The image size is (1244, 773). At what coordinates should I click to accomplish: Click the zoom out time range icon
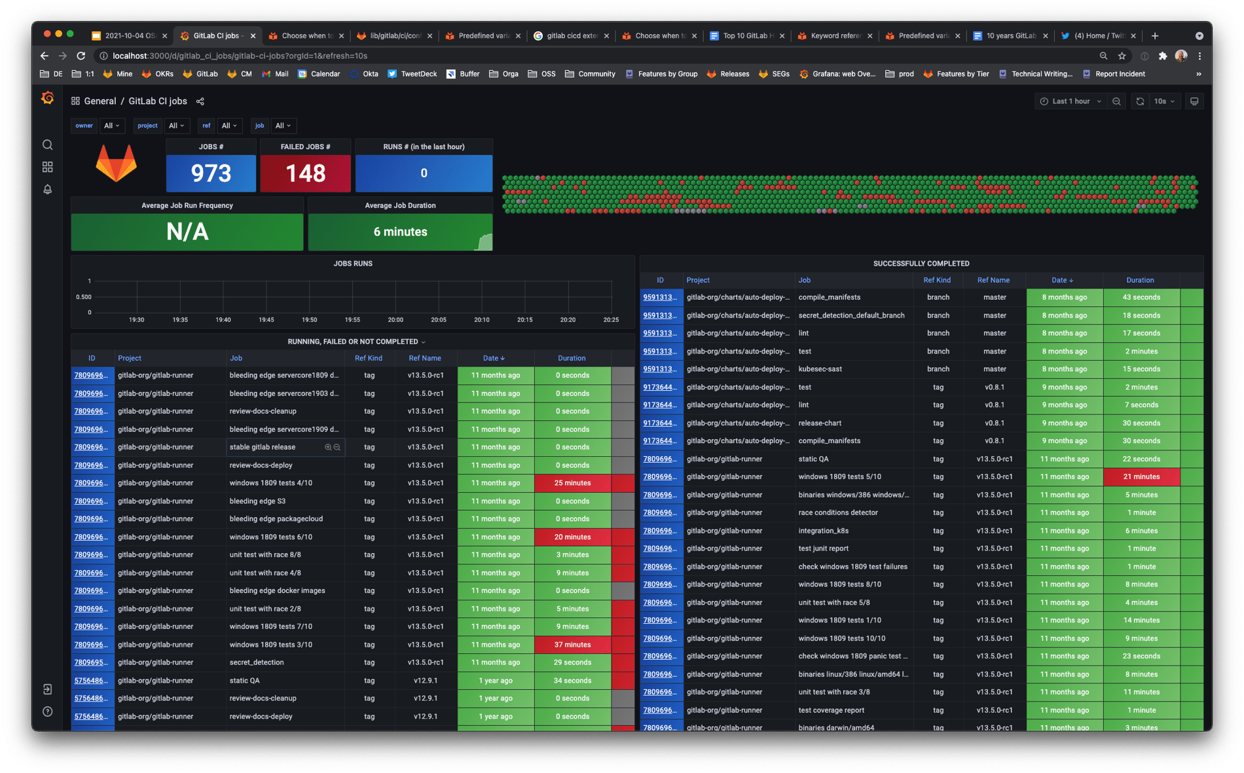(1116, 101)
